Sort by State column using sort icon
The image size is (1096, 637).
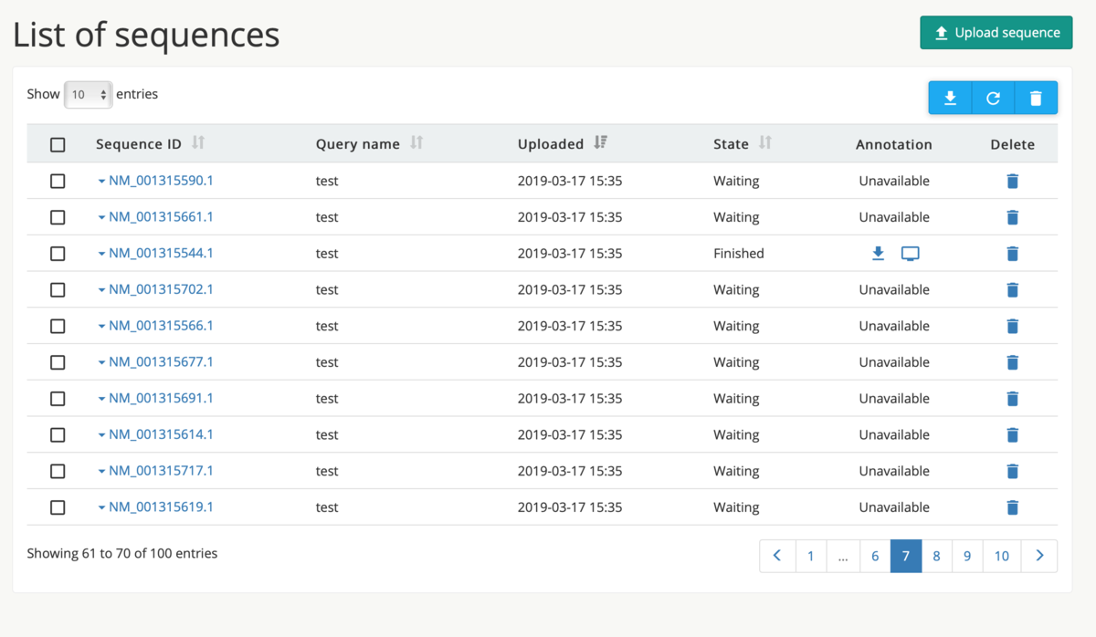(x=765, y=142)
